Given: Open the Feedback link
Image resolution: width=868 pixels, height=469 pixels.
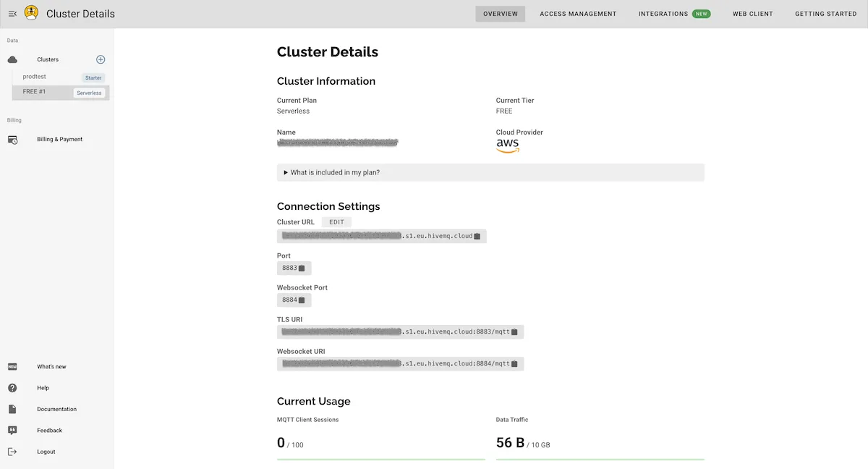Looking at the screenshot, I should (x=49, y=431).
